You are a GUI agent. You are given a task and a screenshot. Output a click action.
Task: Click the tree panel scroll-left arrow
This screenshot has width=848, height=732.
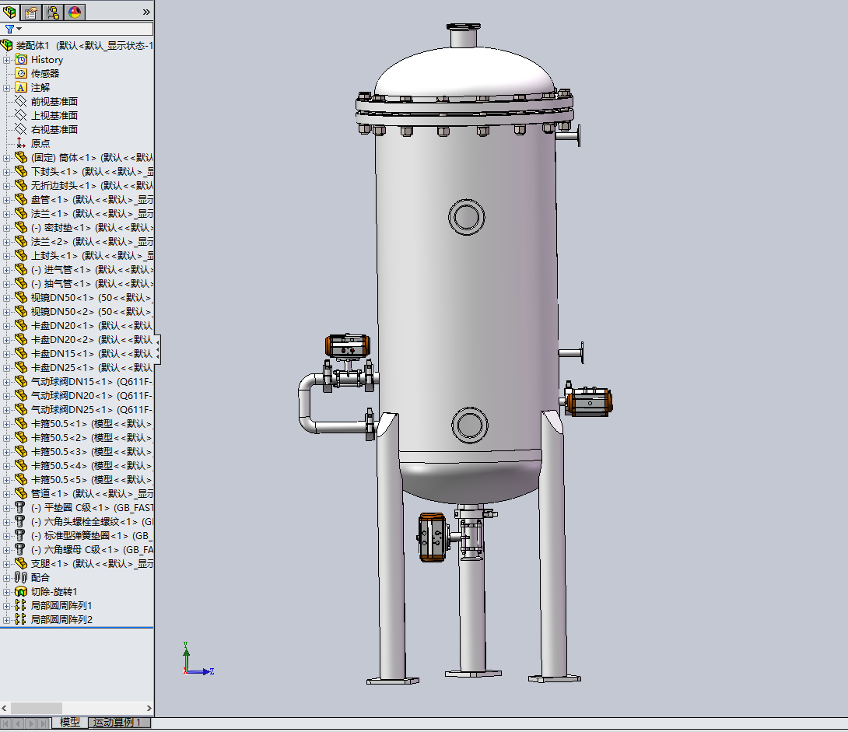tap(5, 708)
